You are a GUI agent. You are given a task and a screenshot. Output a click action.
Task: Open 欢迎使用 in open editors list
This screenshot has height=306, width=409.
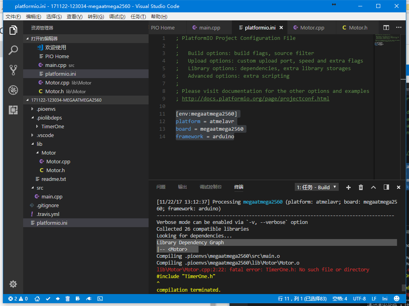(86, 47)
